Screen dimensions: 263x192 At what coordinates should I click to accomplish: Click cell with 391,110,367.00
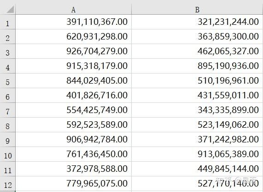[74, 22]
